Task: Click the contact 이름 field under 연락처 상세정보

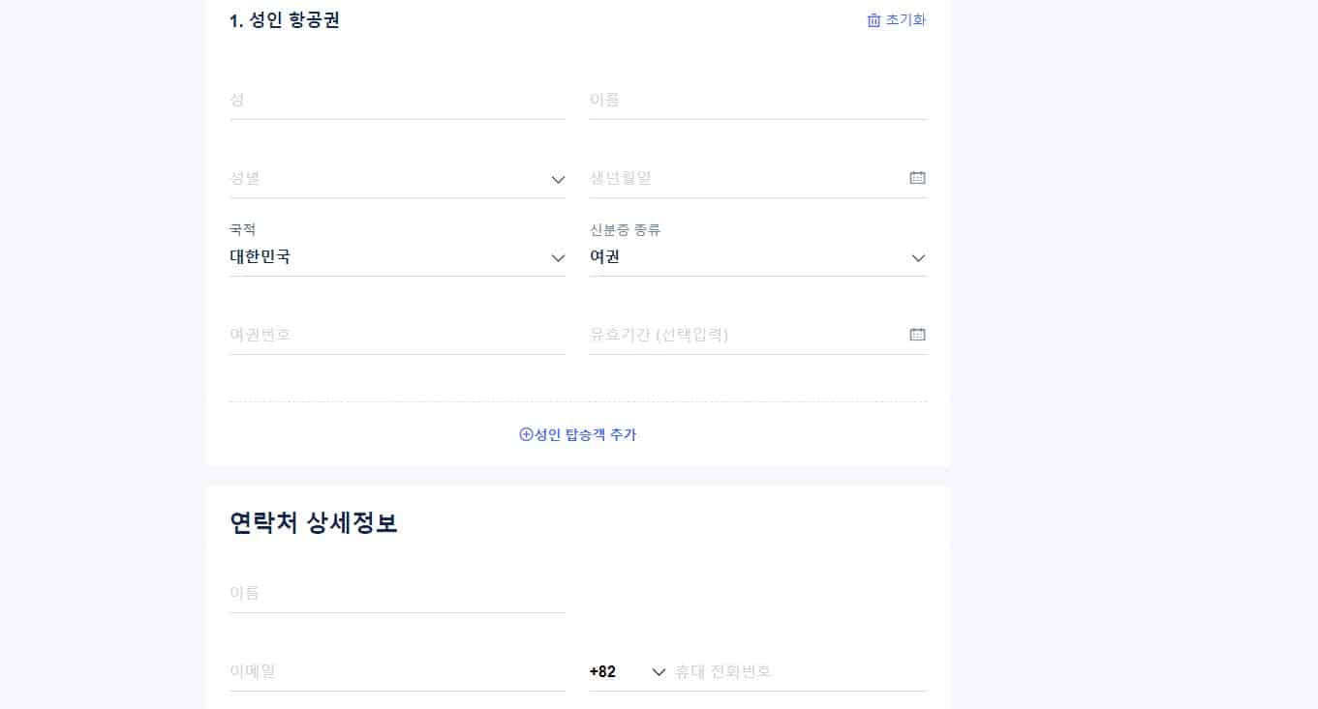Action: click(397, 593)
